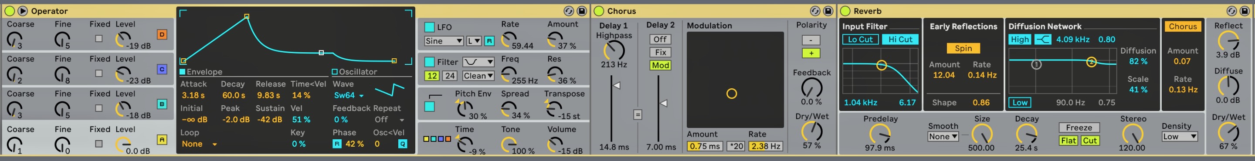Open the LFO Sine waveform dropdown
This screenshot has height=161, width=1255.
(443, 41)
